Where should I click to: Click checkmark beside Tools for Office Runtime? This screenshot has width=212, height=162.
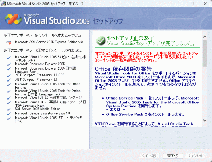9,85
